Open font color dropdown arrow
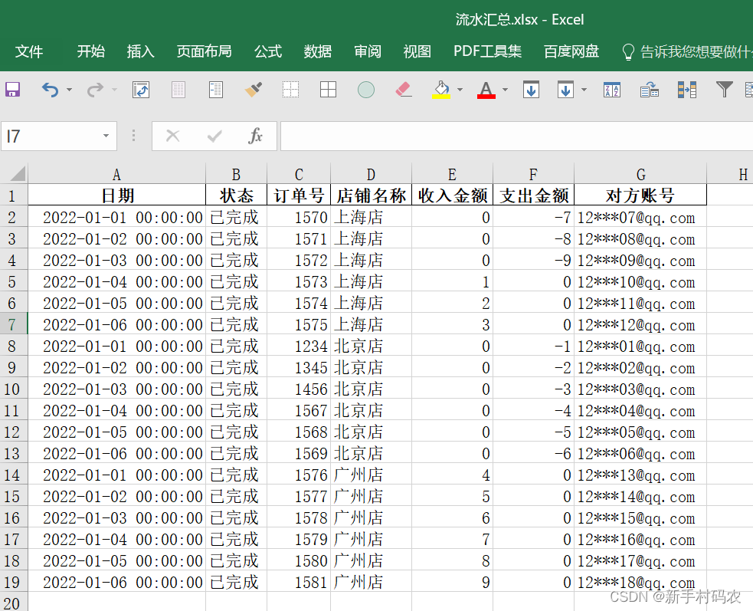 [506, 90]
